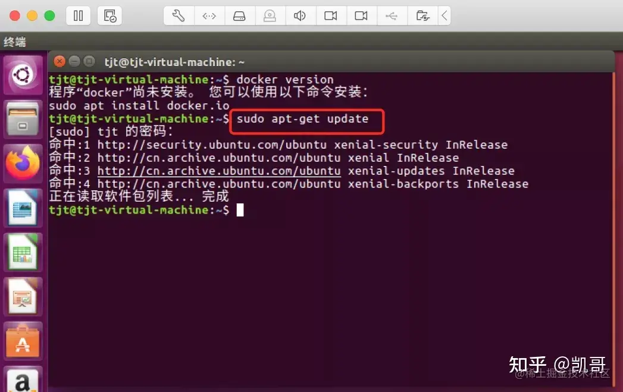
Task: Click the terminal cursor at prompt
Action: point(240,210)
